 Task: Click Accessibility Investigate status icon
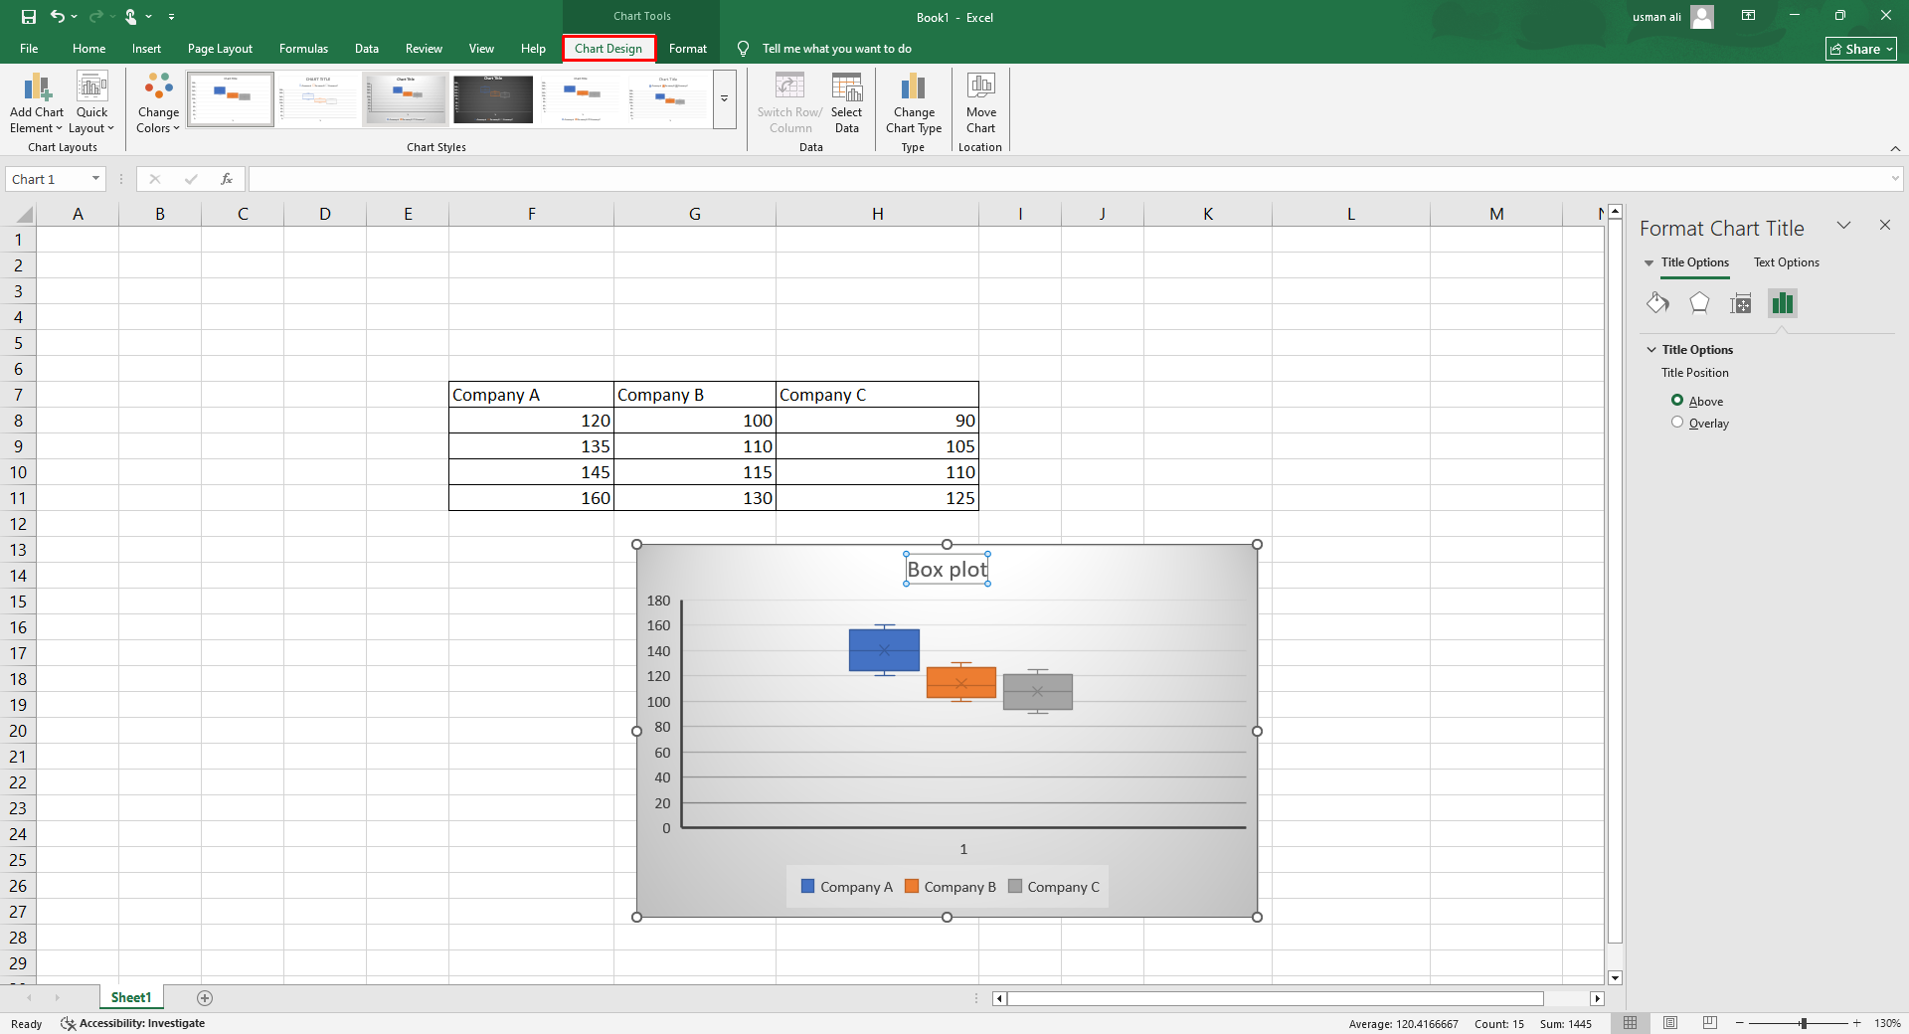pos(68,1023)
